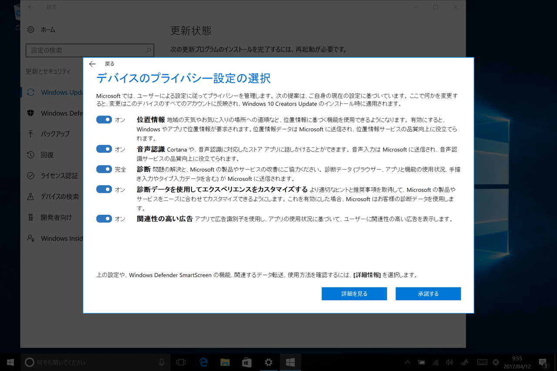
Task: Disable the 音声認識 toggle
Action: click(104, 149)
